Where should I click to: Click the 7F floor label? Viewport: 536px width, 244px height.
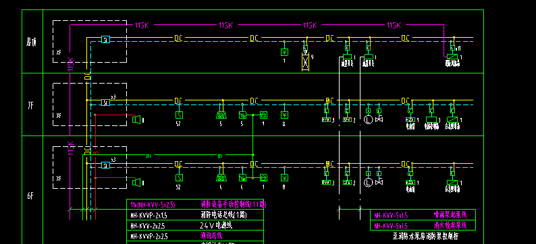pyautogui.click(x=30, y=106)
